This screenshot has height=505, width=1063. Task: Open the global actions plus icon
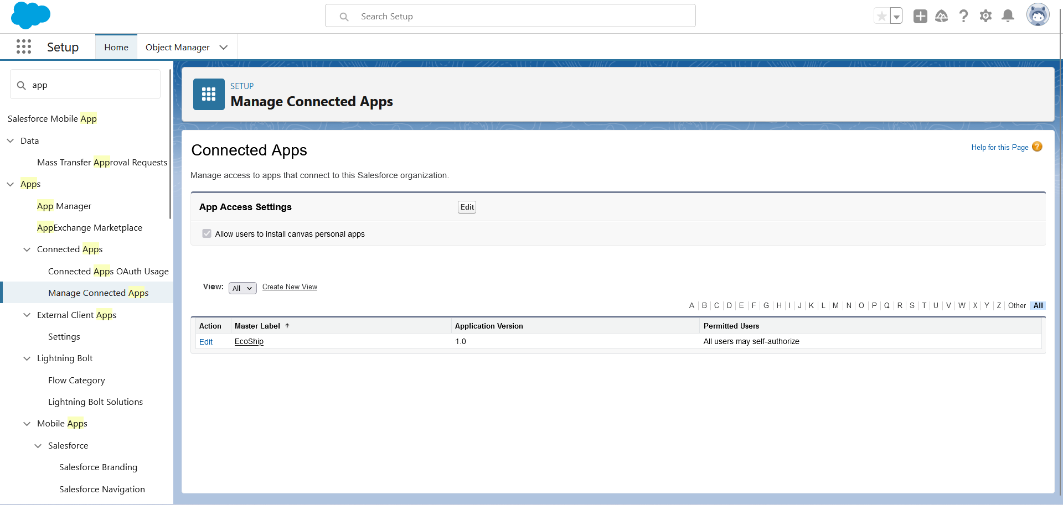tap(920, 16)
